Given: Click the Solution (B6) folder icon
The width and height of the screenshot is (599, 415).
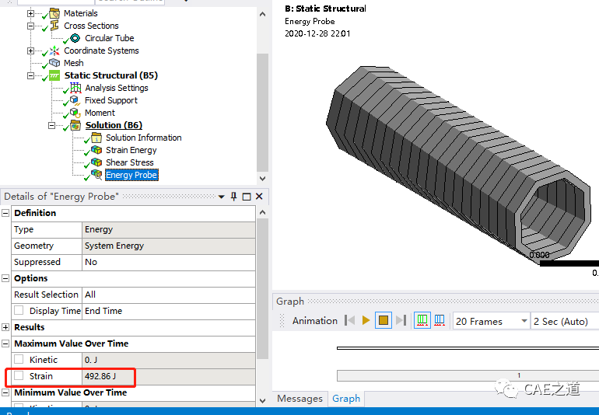Looking at the screenshot, I should tap(75, 125).
